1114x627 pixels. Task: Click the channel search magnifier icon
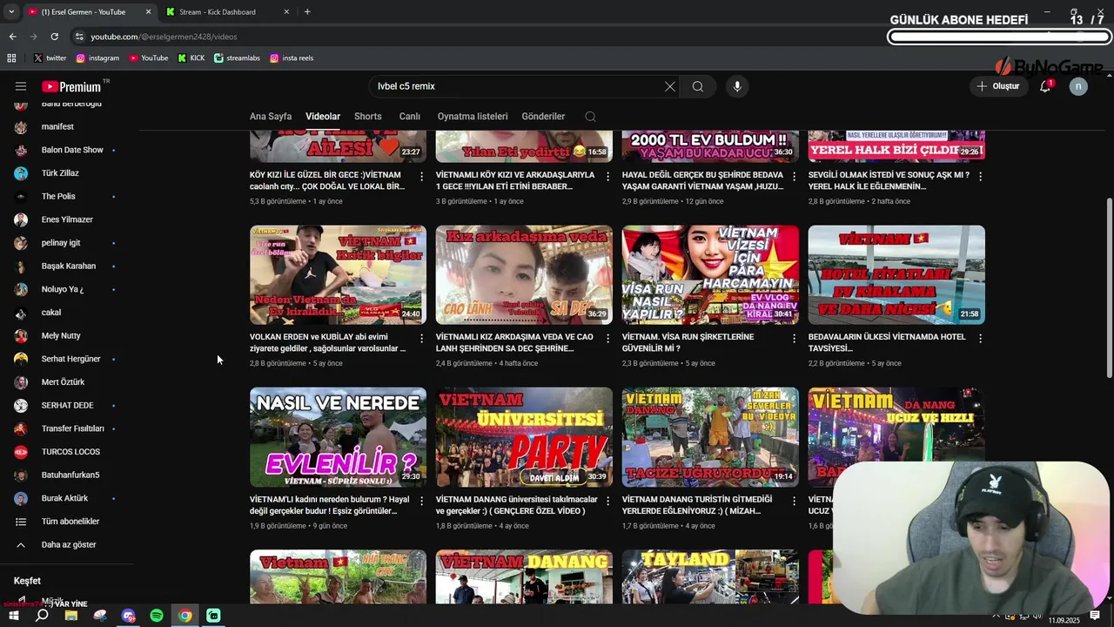click(590, 117)
